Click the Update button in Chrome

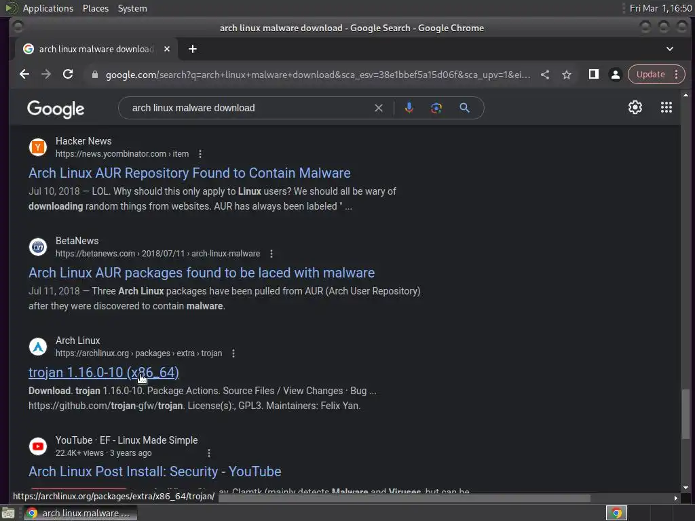click(650, 75)
